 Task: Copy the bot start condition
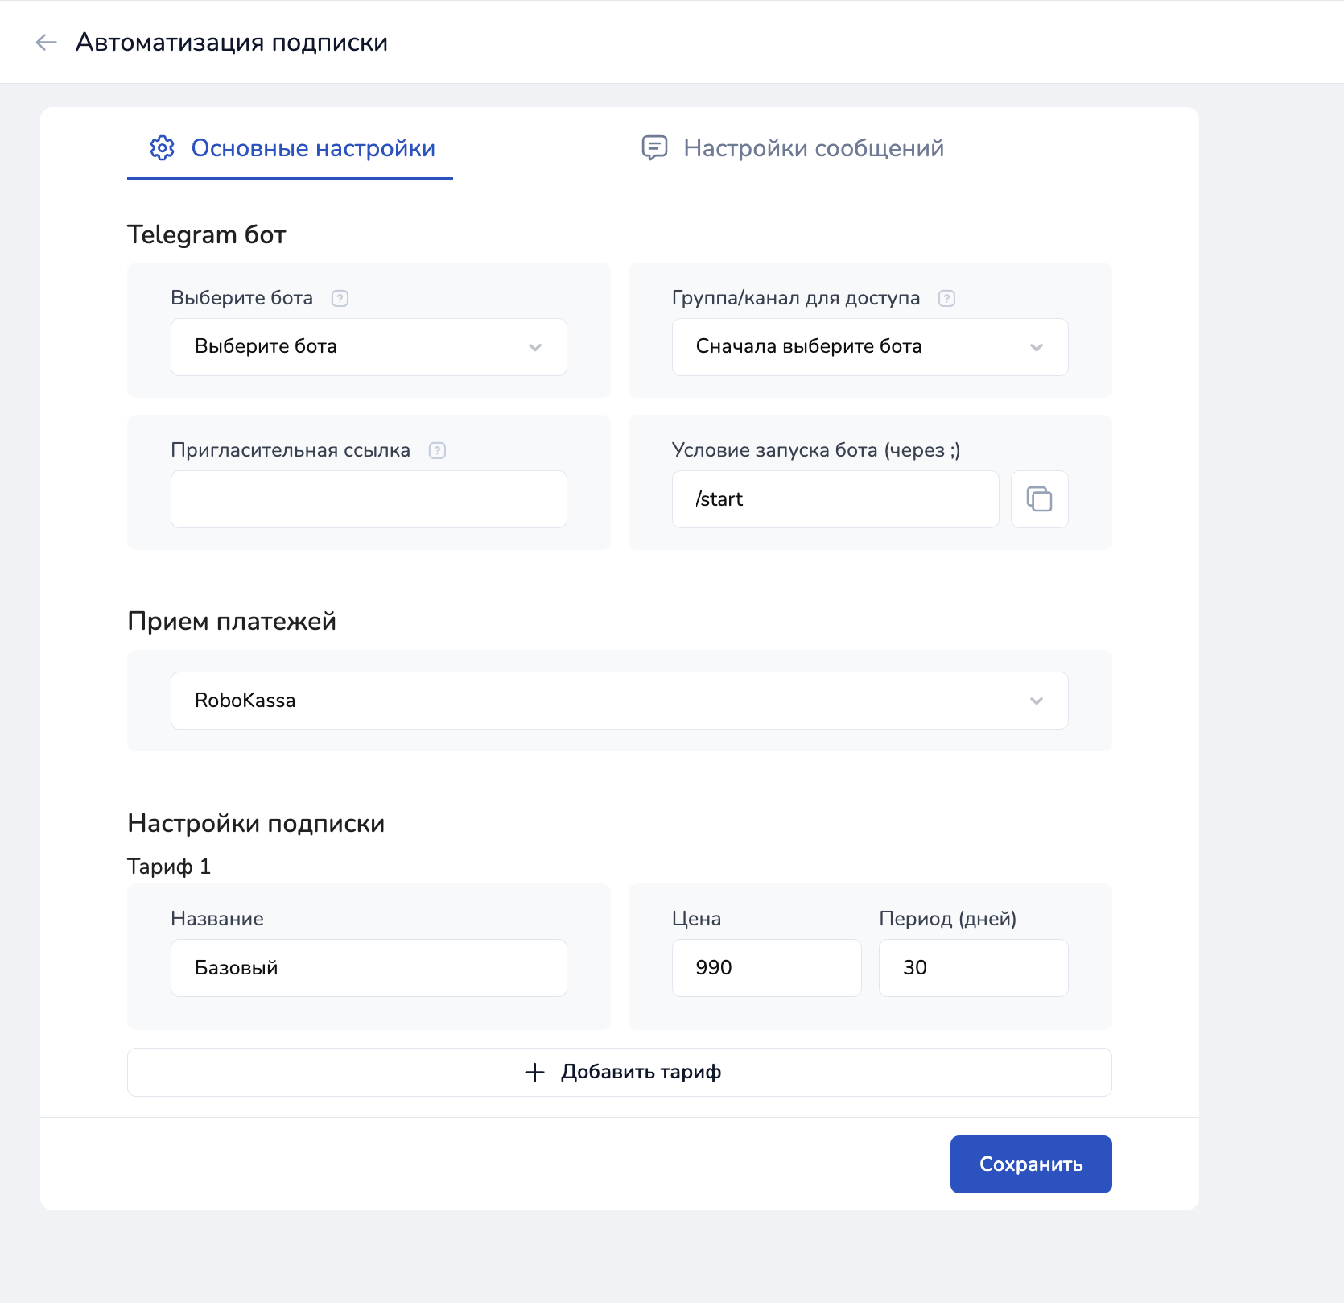1039,499
